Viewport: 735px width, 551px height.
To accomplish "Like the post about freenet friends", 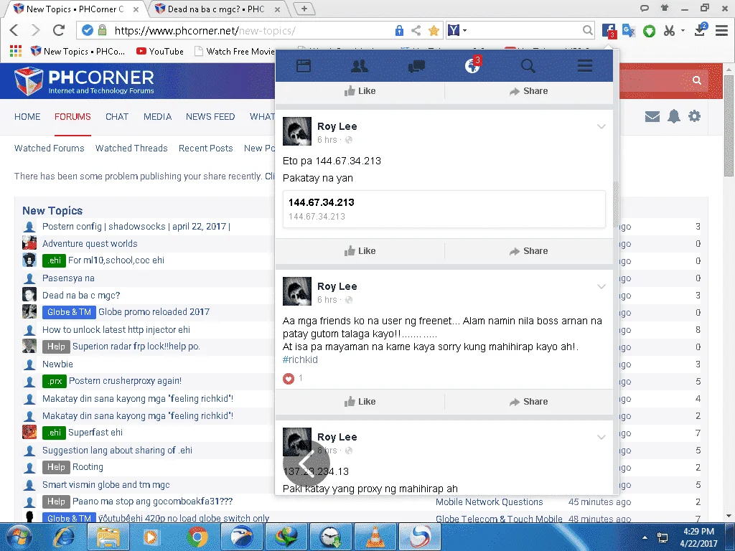I will coord(360,402).
